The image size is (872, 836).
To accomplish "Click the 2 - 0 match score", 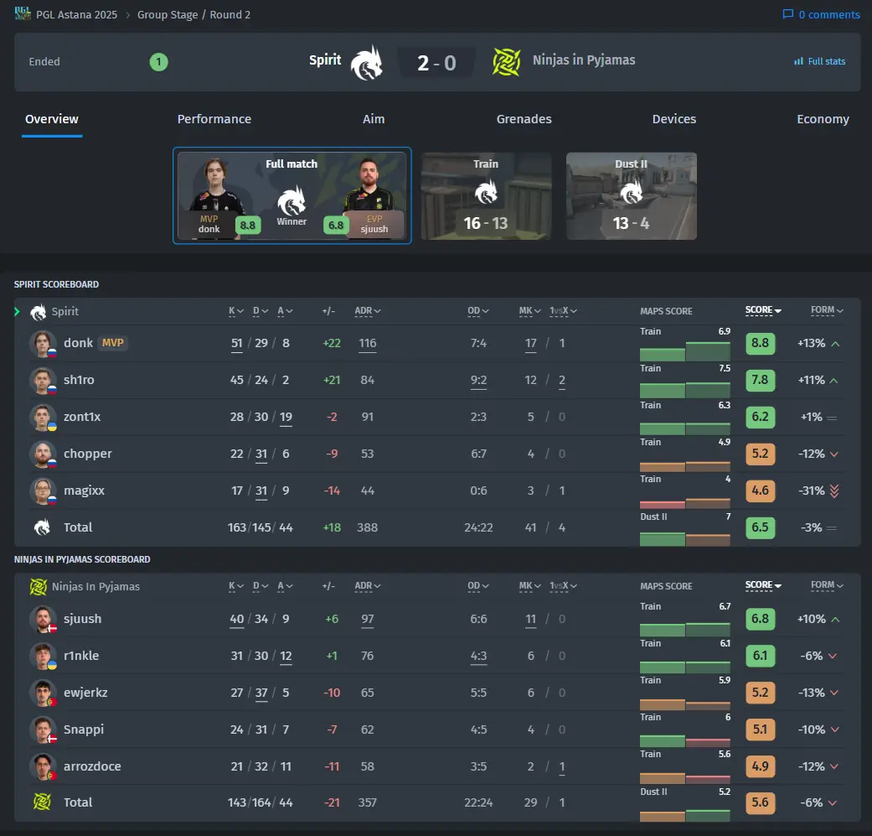I will pyautogui.click(x=436, y=63).
